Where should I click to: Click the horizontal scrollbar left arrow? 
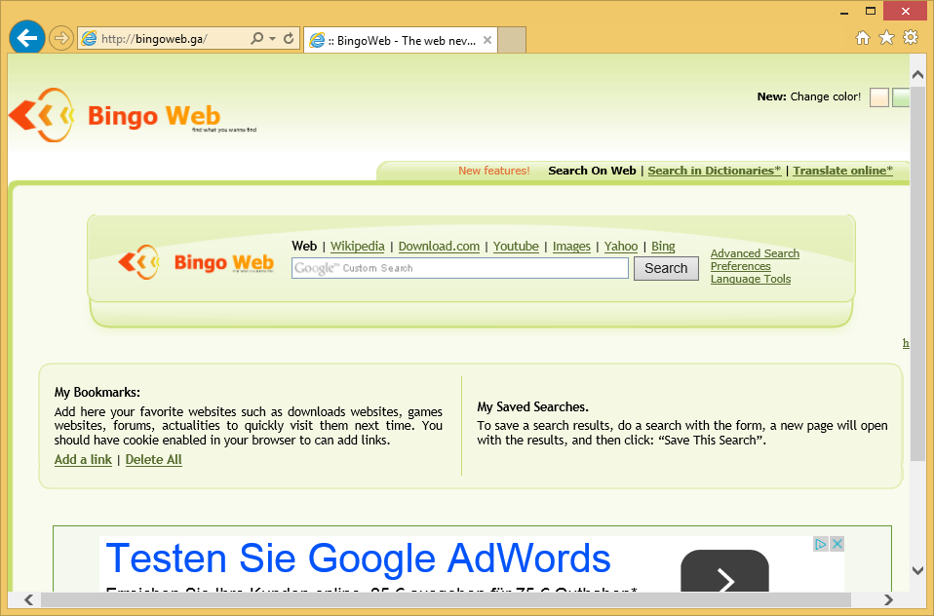click(28, 599)
